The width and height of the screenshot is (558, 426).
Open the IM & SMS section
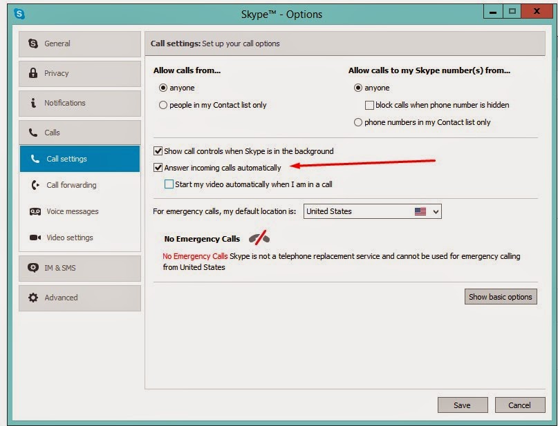(x=80, y=269)
